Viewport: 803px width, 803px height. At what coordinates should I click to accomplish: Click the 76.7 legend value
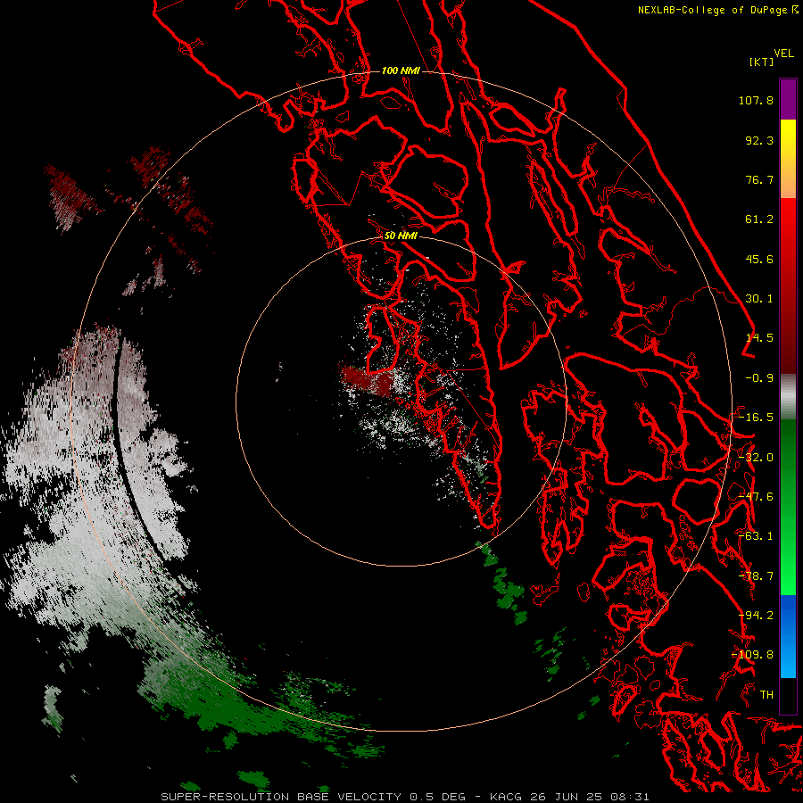pos(759,179)
